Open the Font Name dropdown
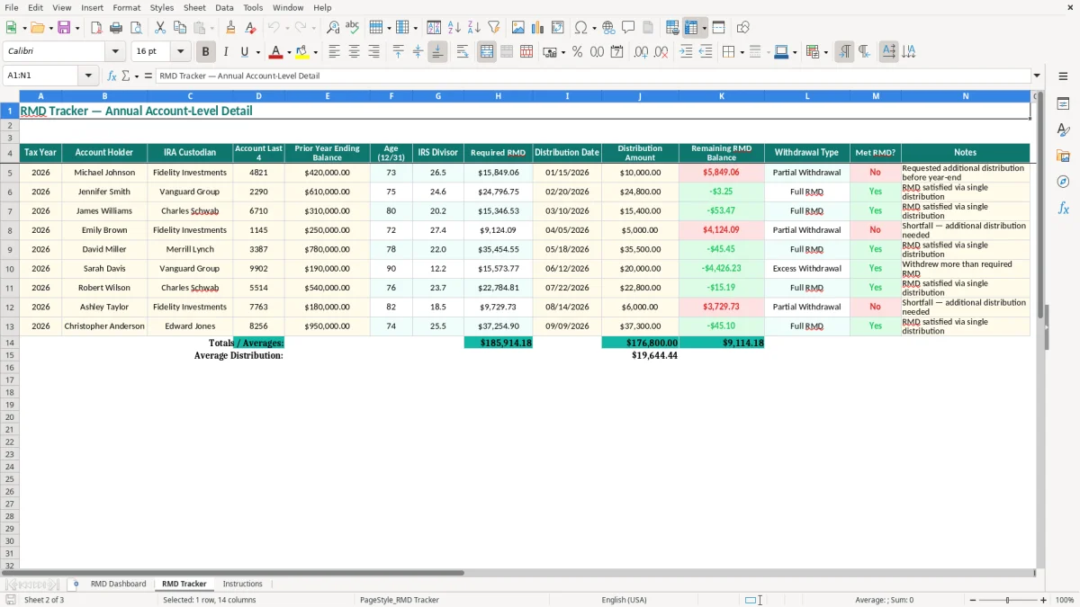1080x607 pixels. 115,52
